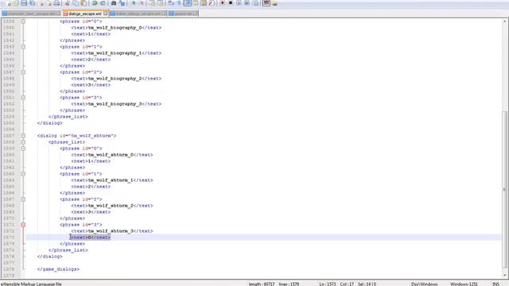Click the vertical scrollbar up arrow
Image resolution: width=509 pixels, height=286 pixels.
click(x=505, y=21)
